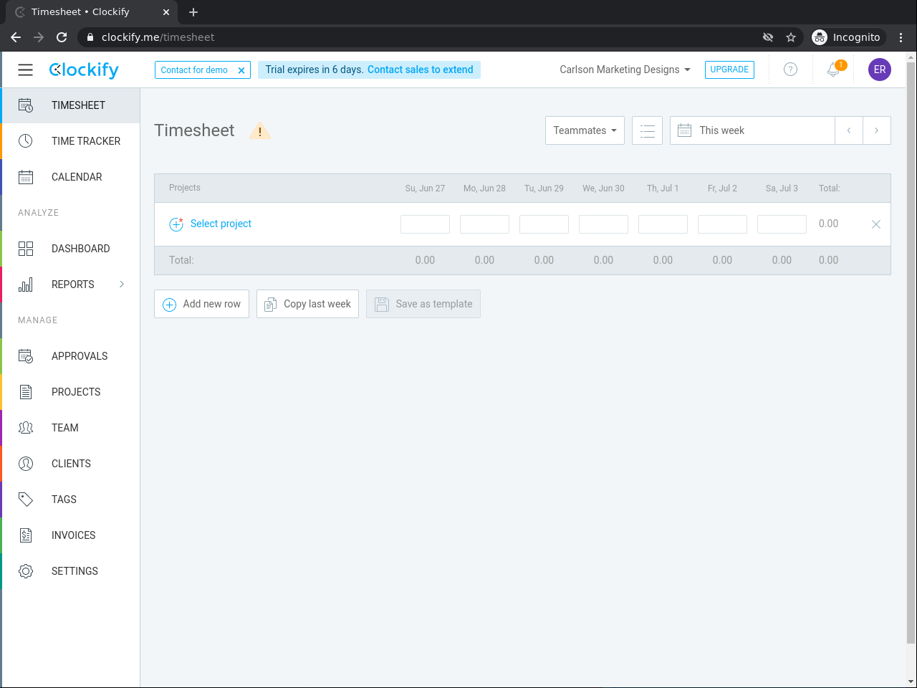Viewport: 917px width, 688px height.
Task: Click the Tu, Jun 29 time field
Action: pos(544,224)
